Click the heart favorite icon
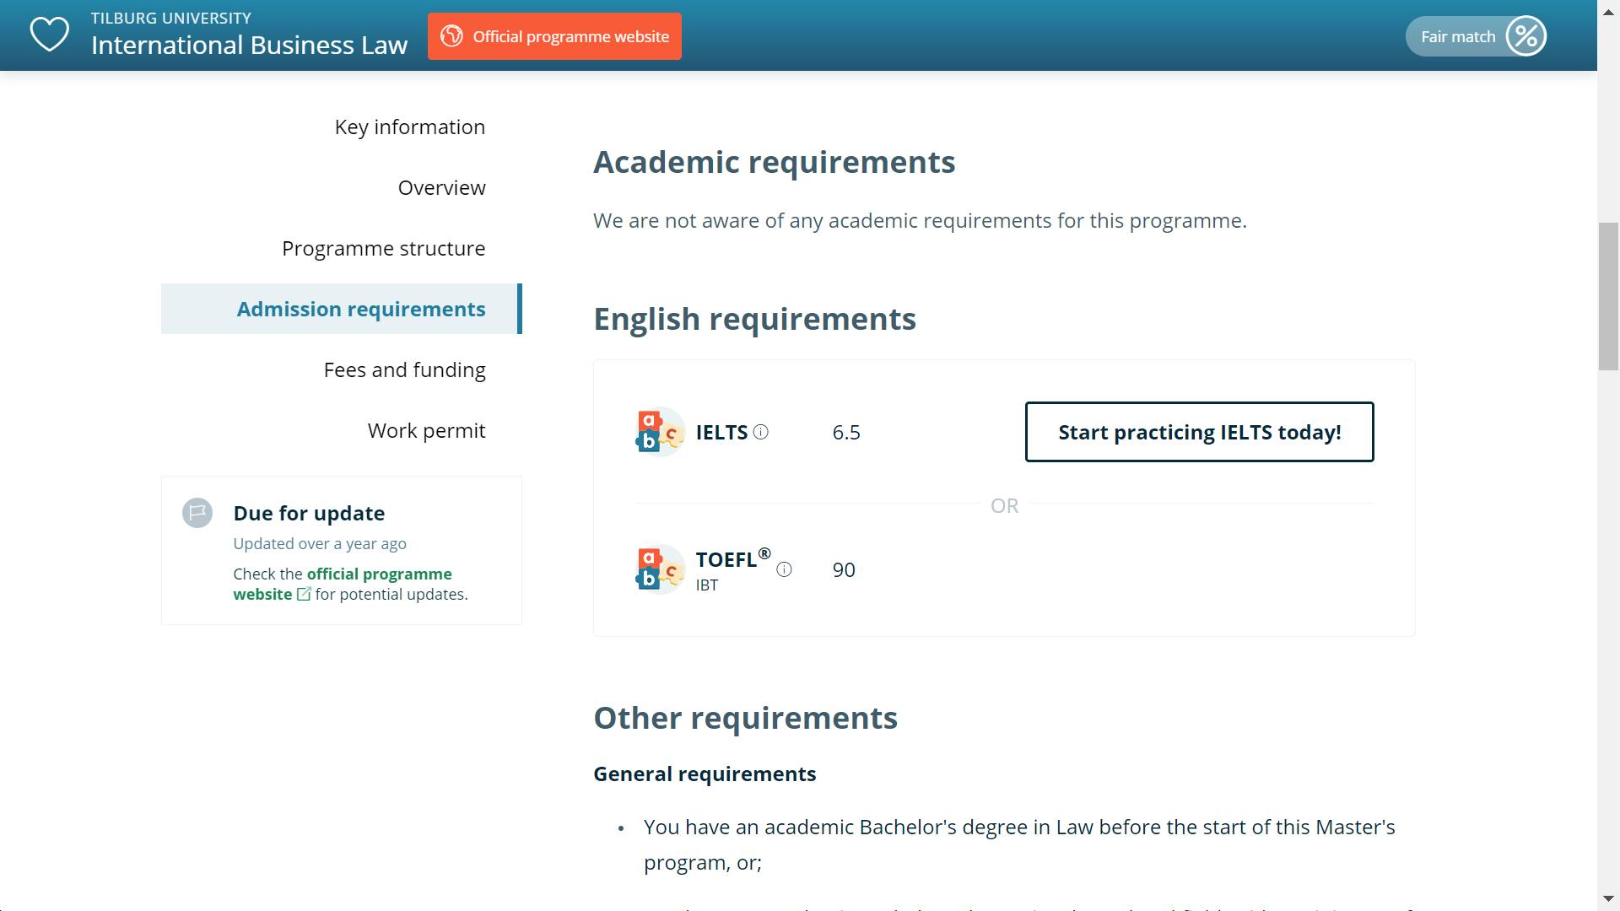1620x911 pixels. (49, 35)
